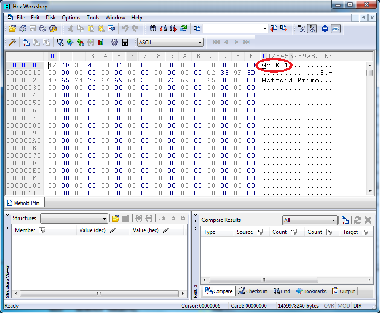
Task: Click the goto offset input field
Action: click(232, 29)
